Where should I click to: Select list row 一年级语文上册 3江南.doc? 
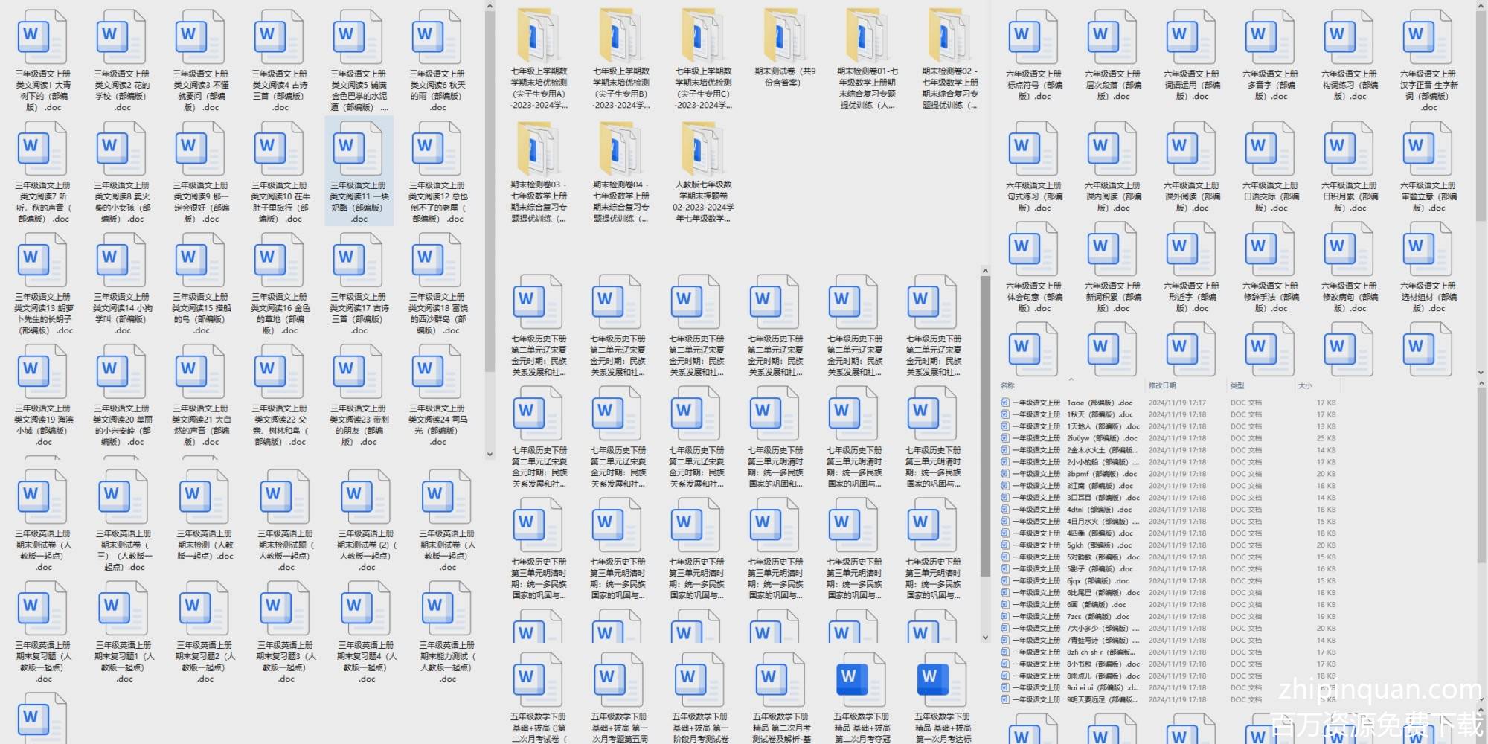pos(1068,486)
